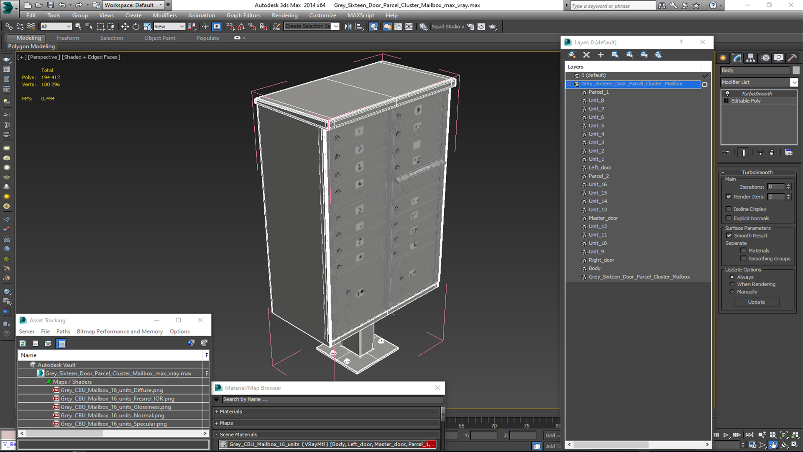Viewport: 803px width, 452px height.
Task: Click the Search by Name field
Action: (332, 399)
